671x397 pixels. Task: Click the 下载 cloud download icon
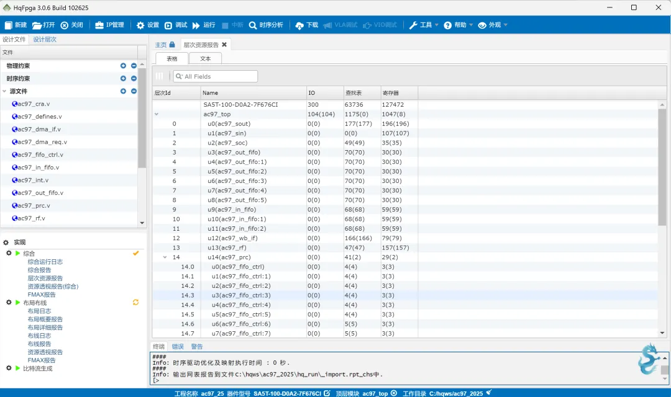click(299, 25)
